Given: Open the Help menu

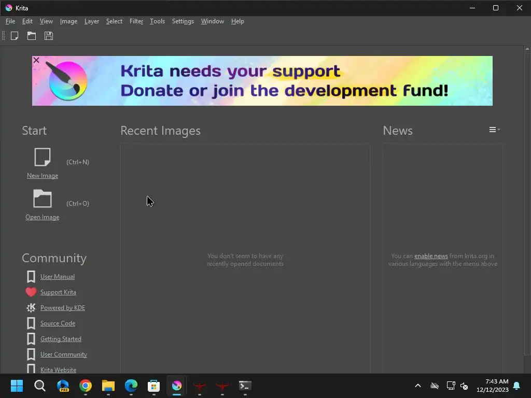Looking at the screenshot, I should (237, 21).
